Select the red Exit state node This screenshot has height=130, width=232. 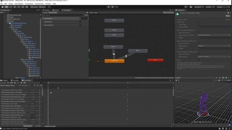point(156,60)
